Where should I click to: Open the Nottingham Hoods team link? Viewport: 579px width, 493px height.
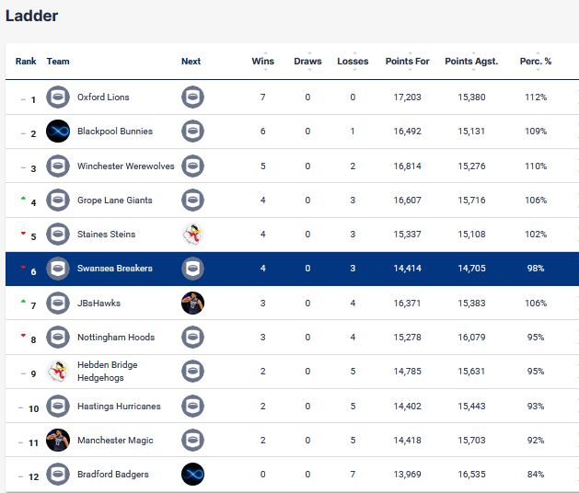pos(116,338)
